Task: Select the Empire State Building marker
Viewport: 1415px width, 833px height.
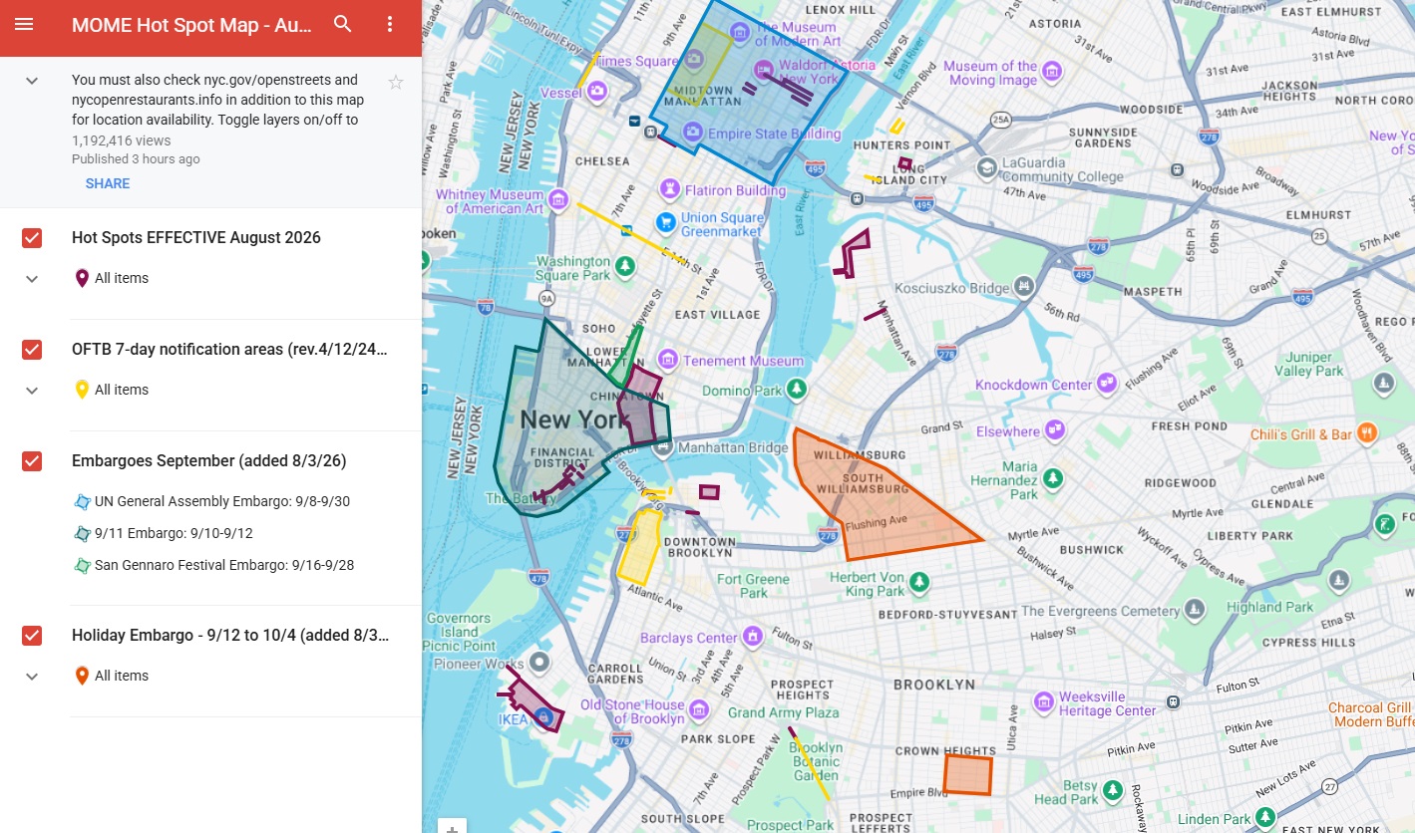Action: coord(693,134)
